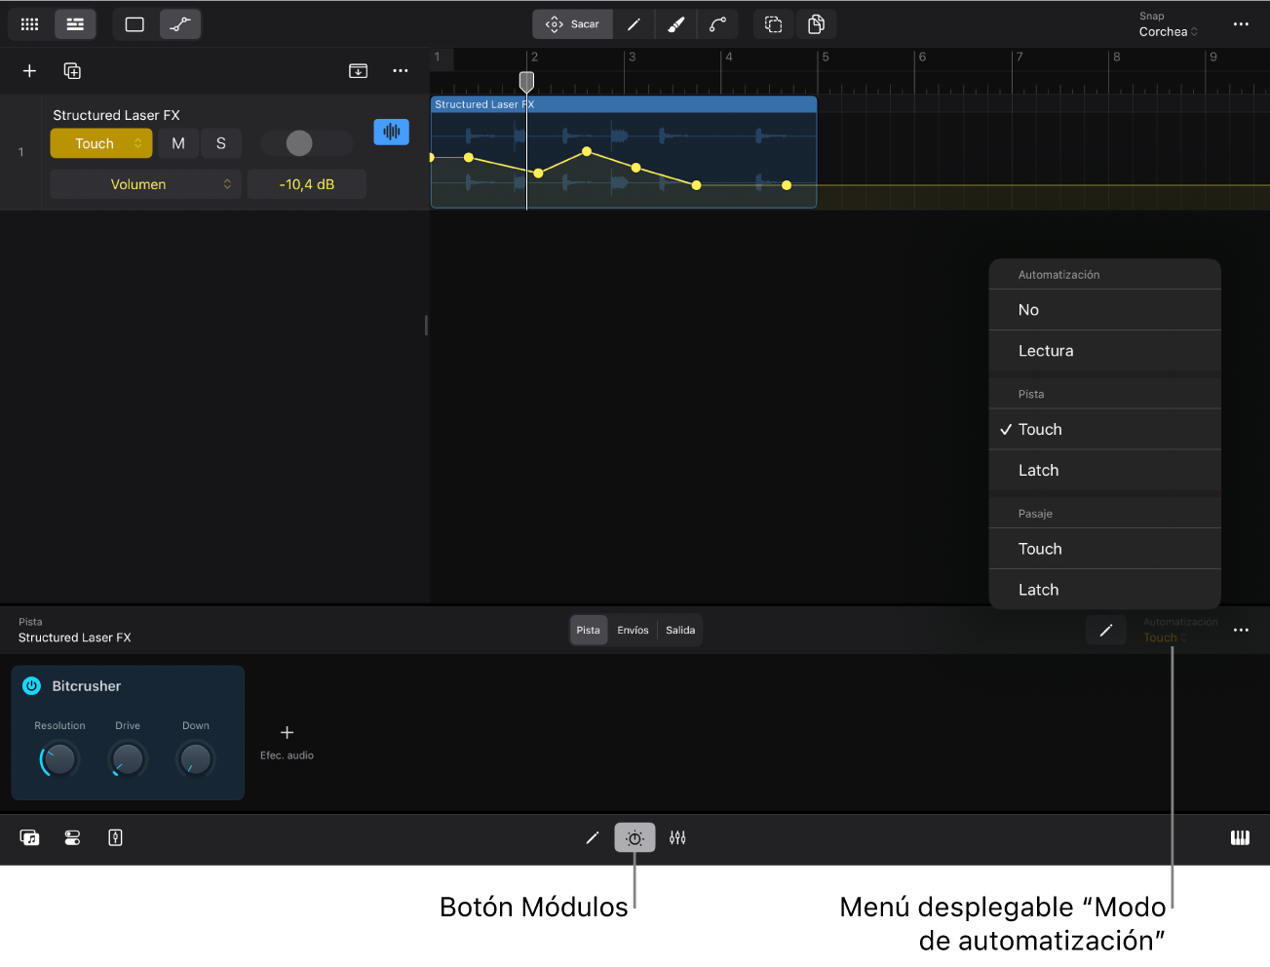The height and width of the screenshot is (967, 1270).
Task: Click the duplicate track icon
Action: click(72, 71)
